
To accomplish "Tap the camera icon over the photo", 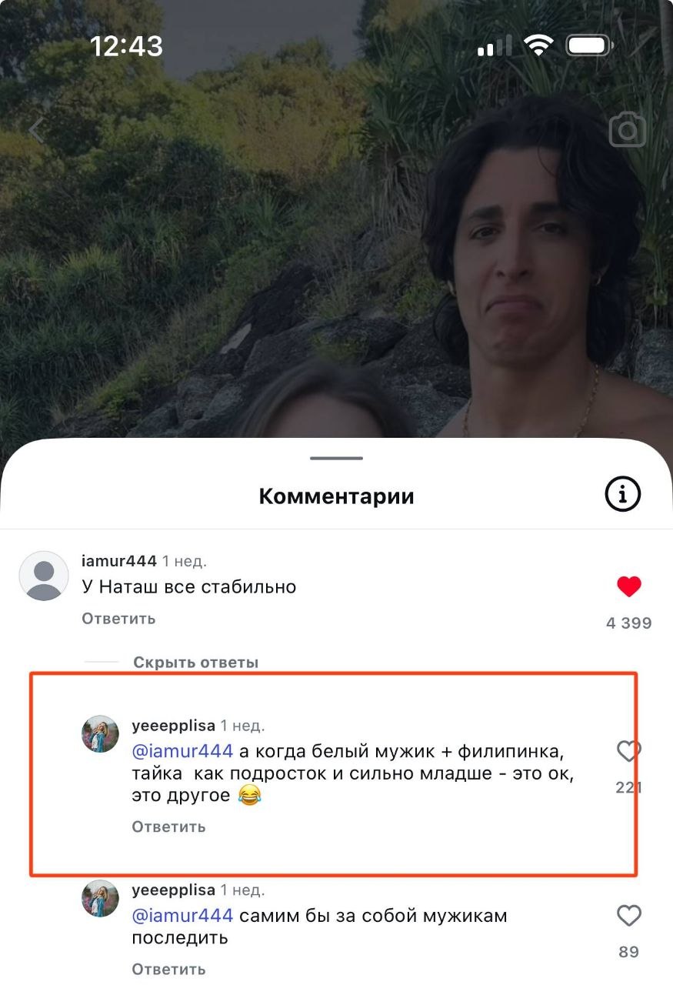I will 628,130.
